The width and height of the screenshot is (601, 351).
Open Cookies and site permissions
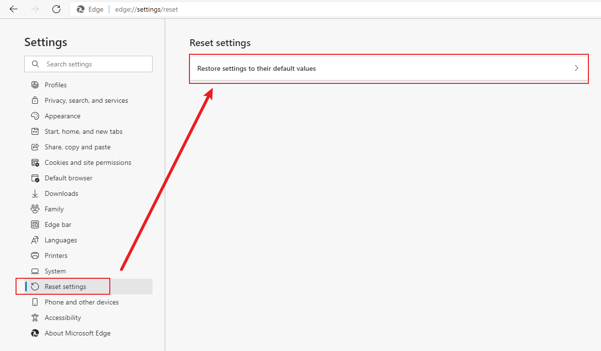tap(88, 162)
